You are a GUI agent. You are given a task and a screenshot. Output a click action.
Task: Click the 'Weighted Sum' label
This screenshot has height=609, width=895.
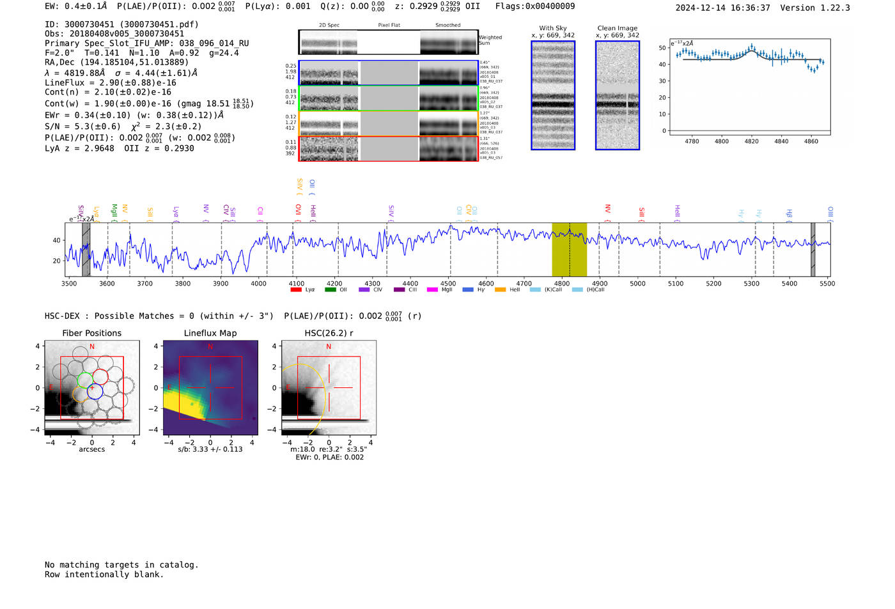click(x=490, y=40)
